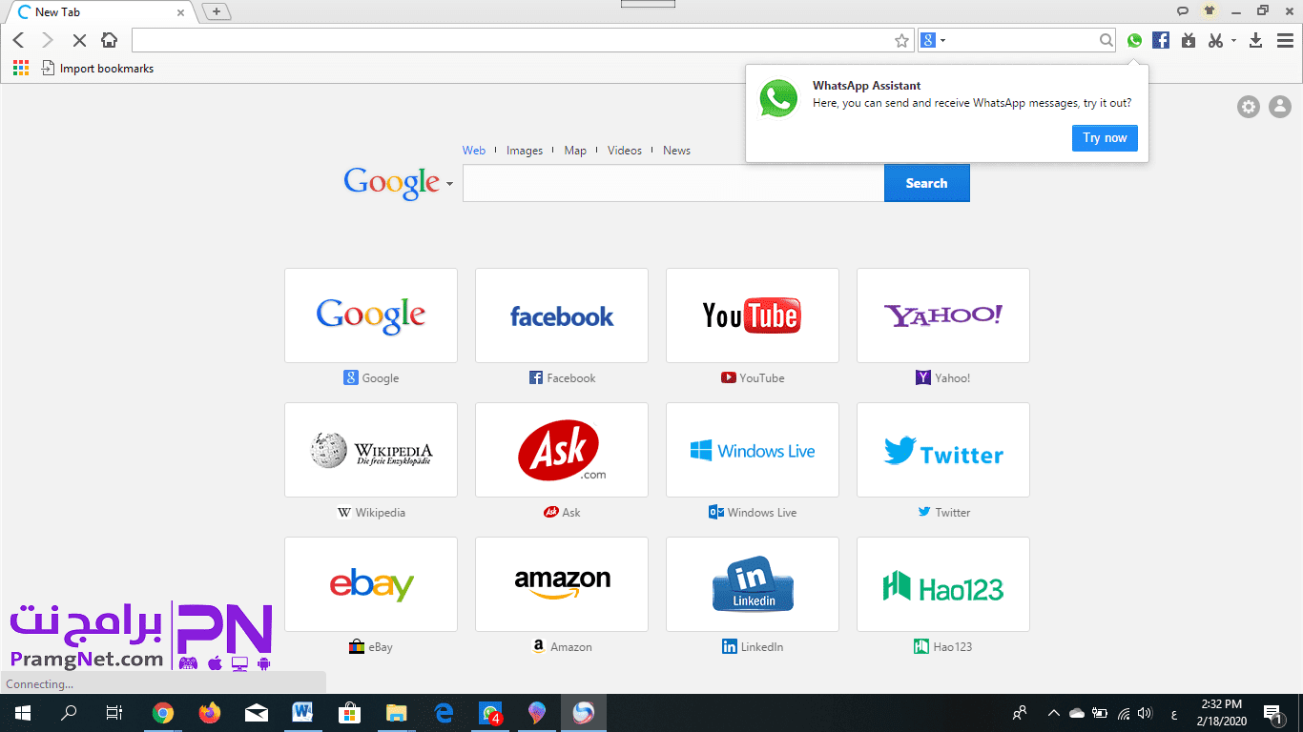This screenshot has height=732, width=1303.
Task: Open Word from the taskbar
Action: (x=302, y=713)
